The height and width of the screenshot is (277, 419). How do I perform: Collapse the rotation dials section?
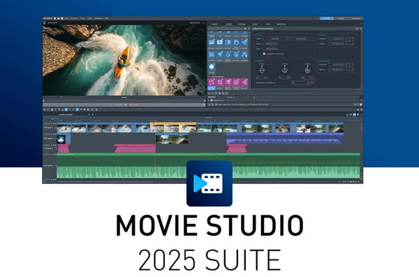256,61
